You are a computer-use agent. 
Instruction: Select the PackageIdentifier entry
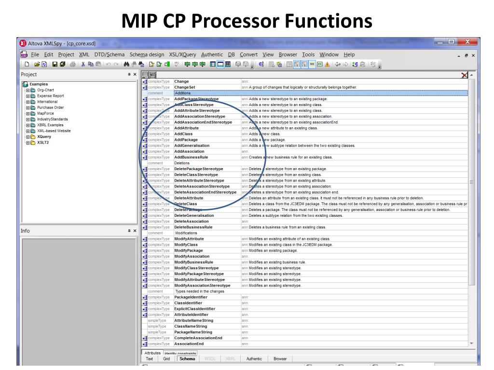coord(191,297)
